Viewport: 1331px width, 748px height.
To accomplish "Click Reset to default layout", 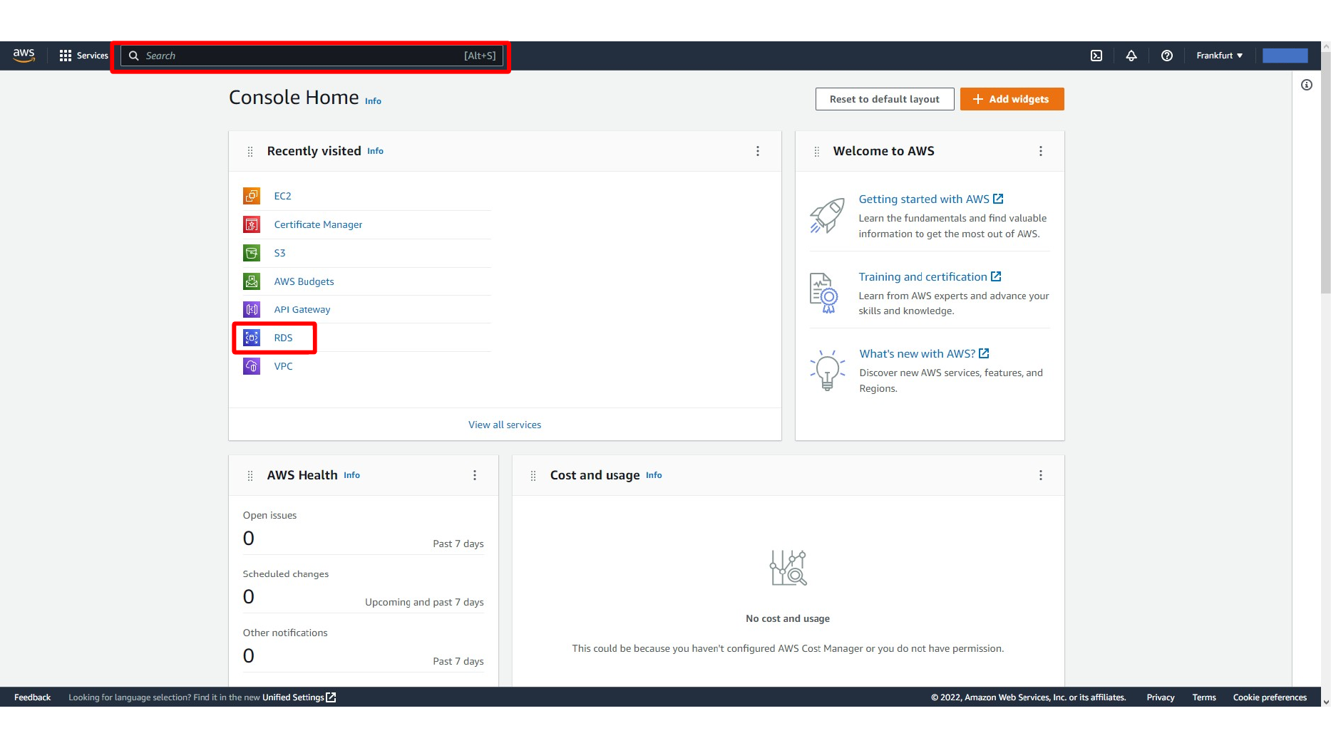I will pyautogui.click(x=884, y=99).
